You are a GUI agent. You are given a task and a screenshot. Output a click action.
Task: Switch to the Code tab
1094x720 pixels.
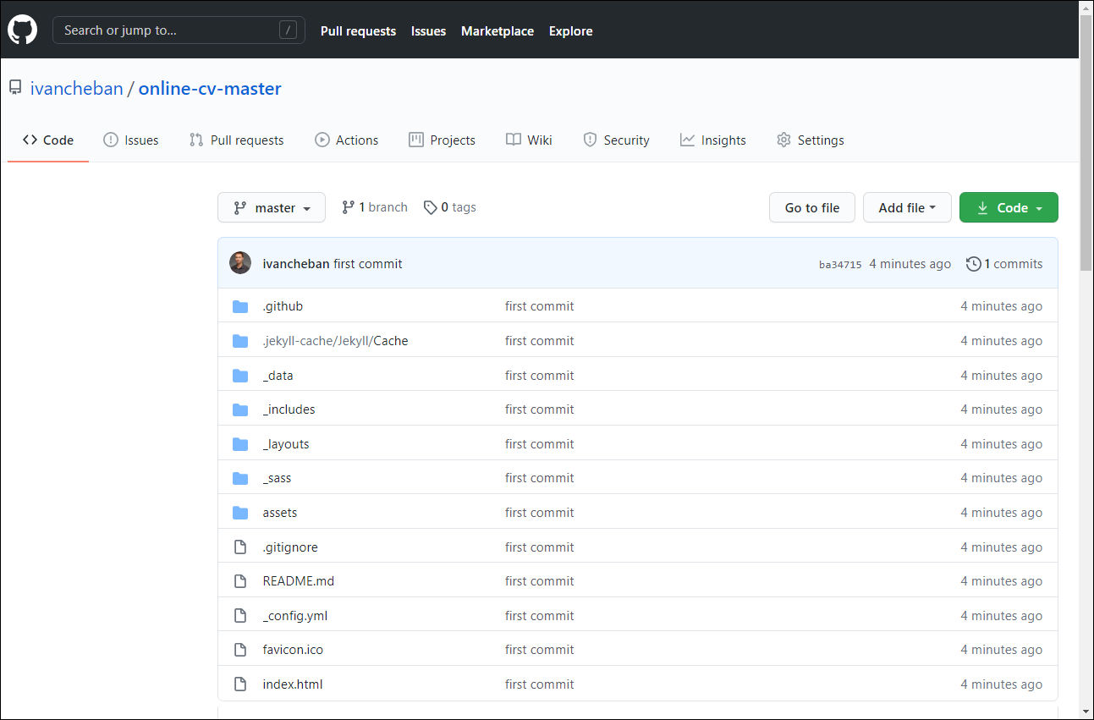48,140
